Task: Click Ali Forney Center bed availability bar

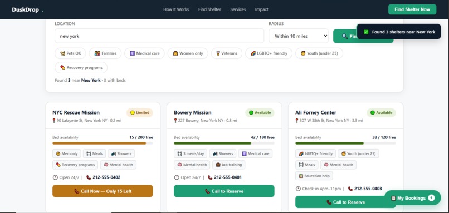Action: [x=345, y=143]
